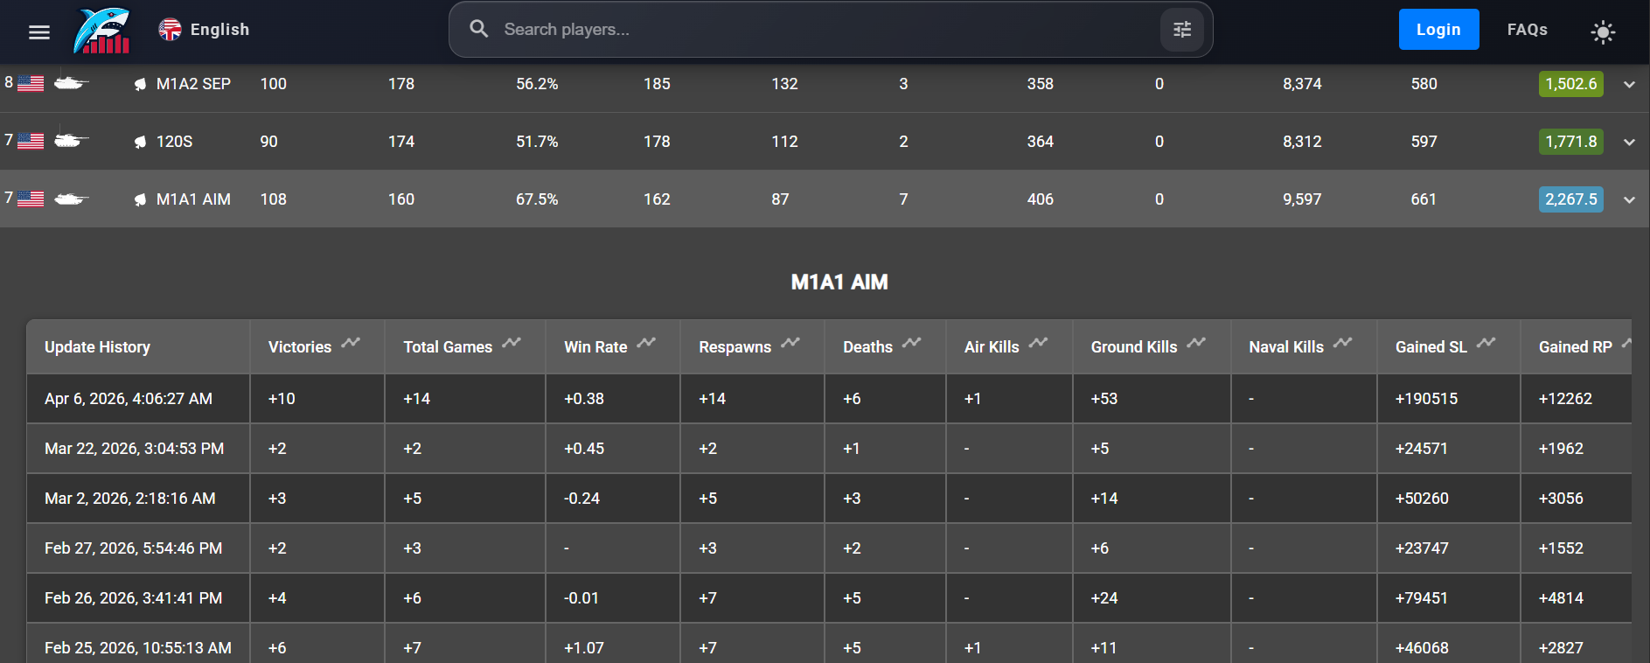Select the M1A1 AIM vehicle name in row
Viewport: 1650px width, 663px height.
point(193,199)
